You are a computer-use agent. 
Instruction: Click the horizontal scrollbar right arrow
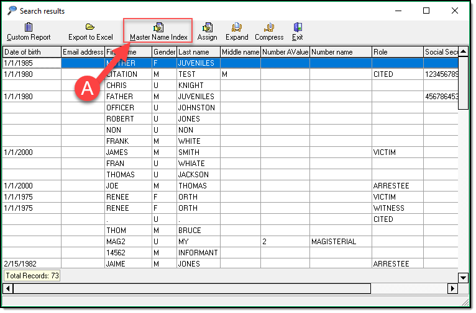(452, 289)
